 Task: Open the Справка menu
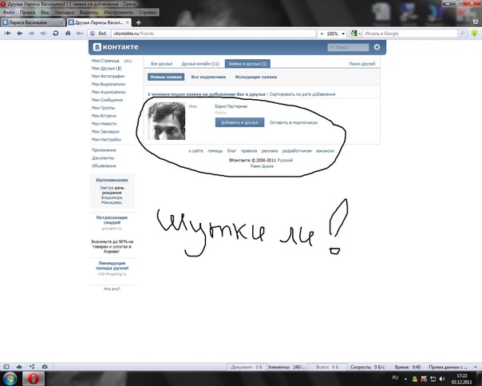148,12
